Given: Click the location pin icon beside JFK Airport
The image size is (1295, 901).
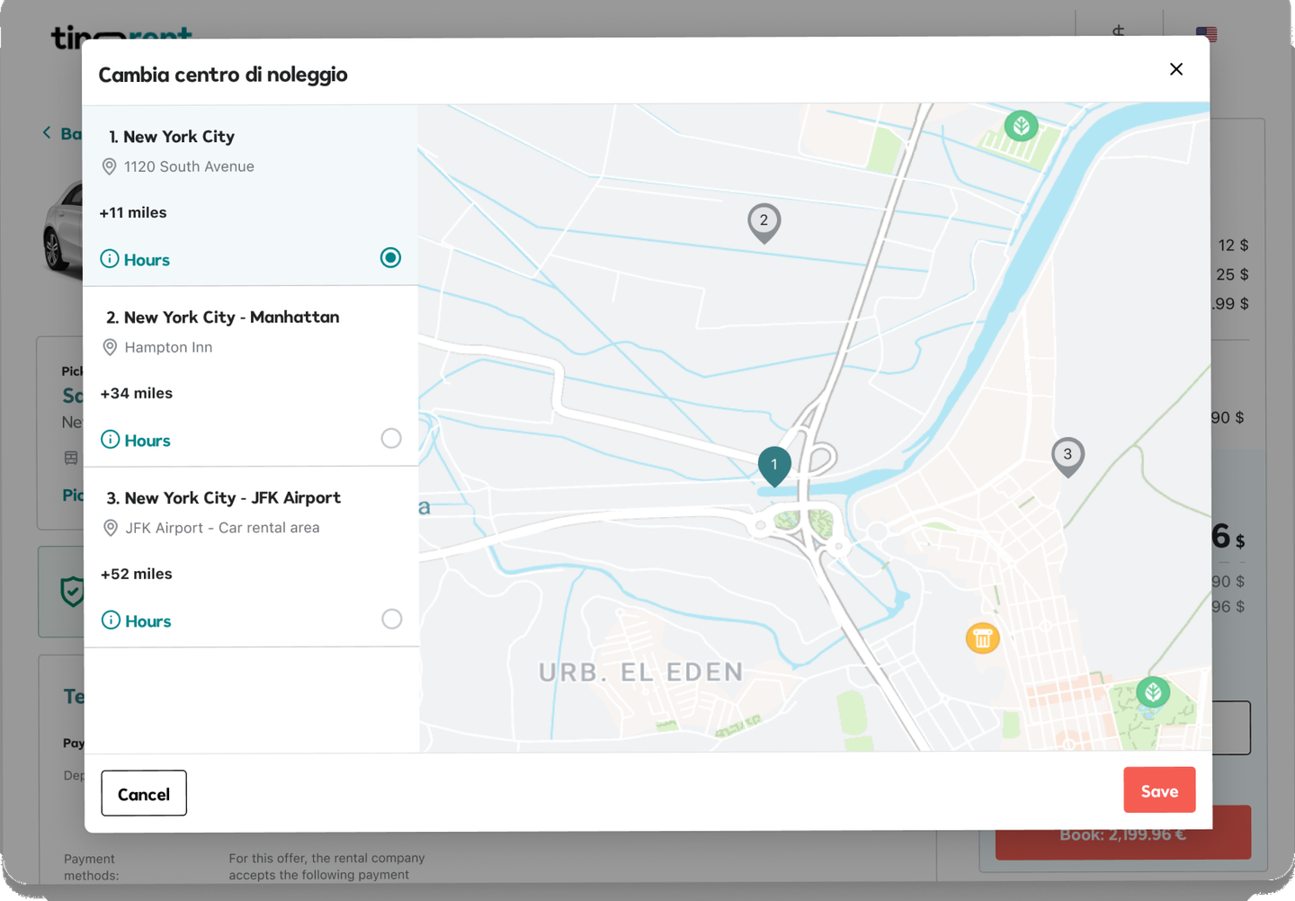Looking at the screenshot, I should click(x=111, y=528).
